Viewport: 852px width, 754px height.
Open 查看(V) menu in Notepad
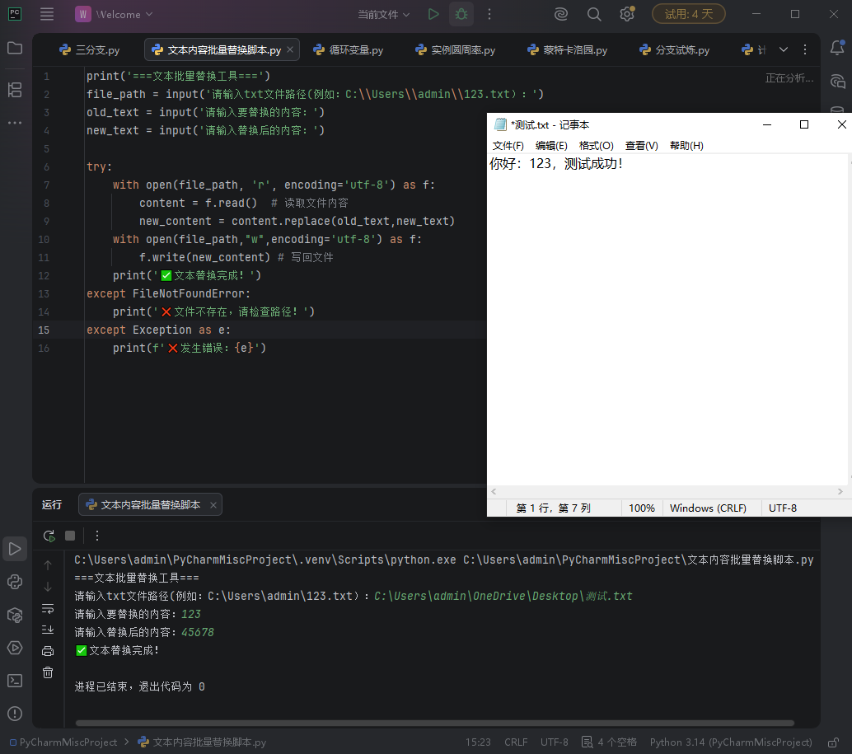tap(641, 146)
